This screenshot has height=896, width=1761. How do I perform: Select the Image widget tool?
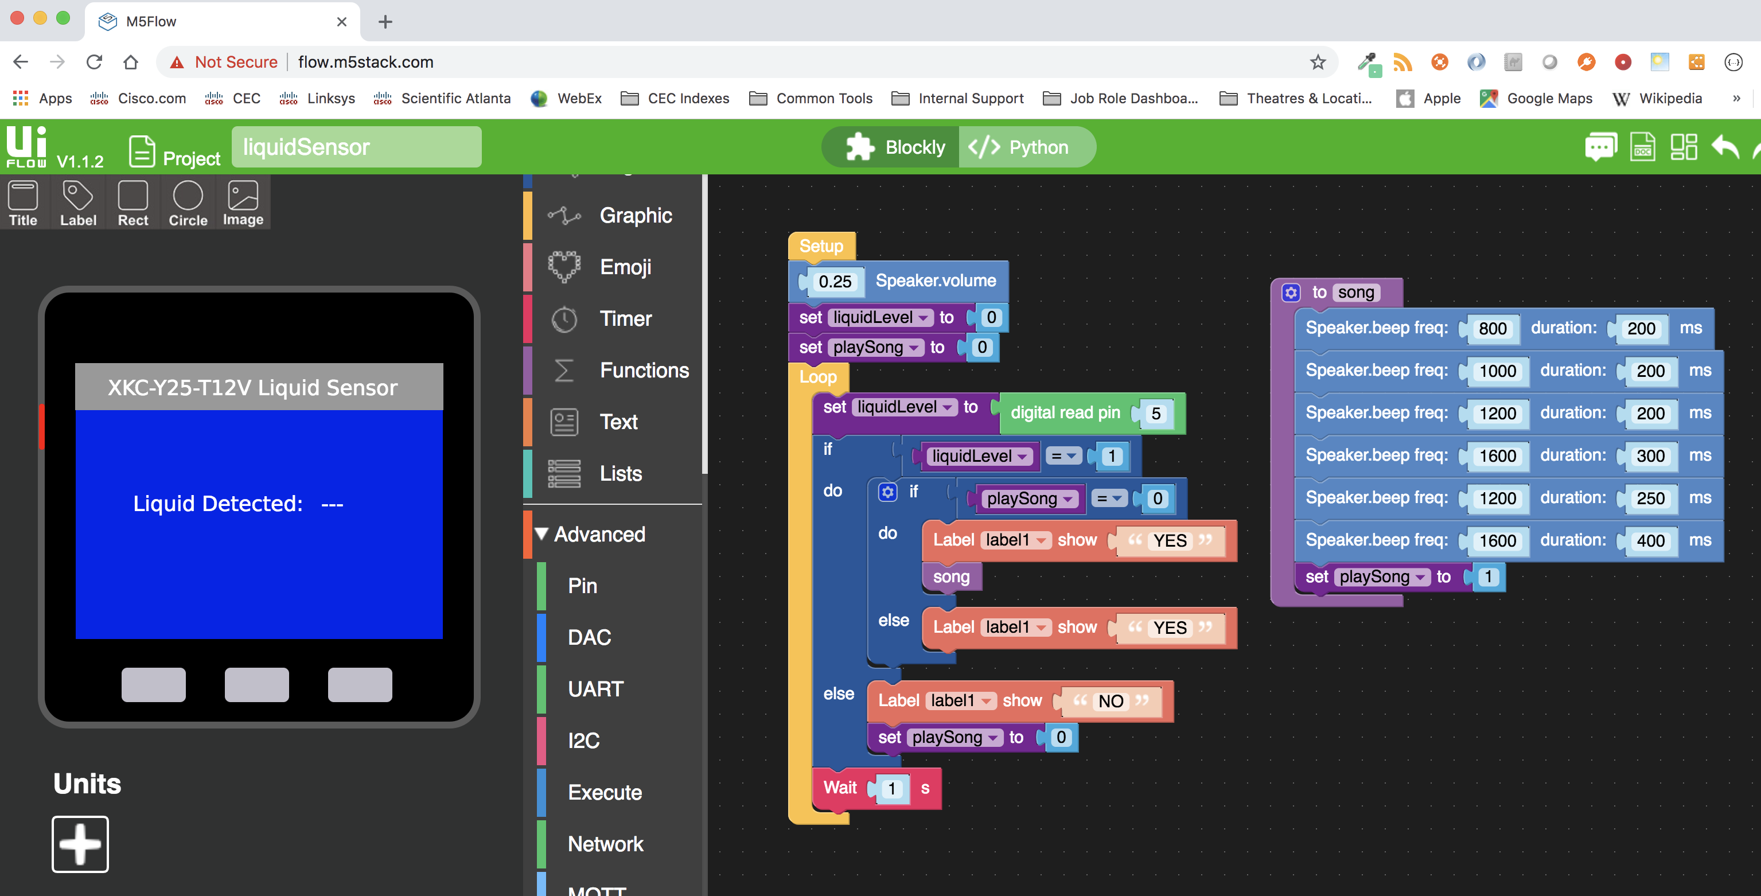tap(243, 203)
